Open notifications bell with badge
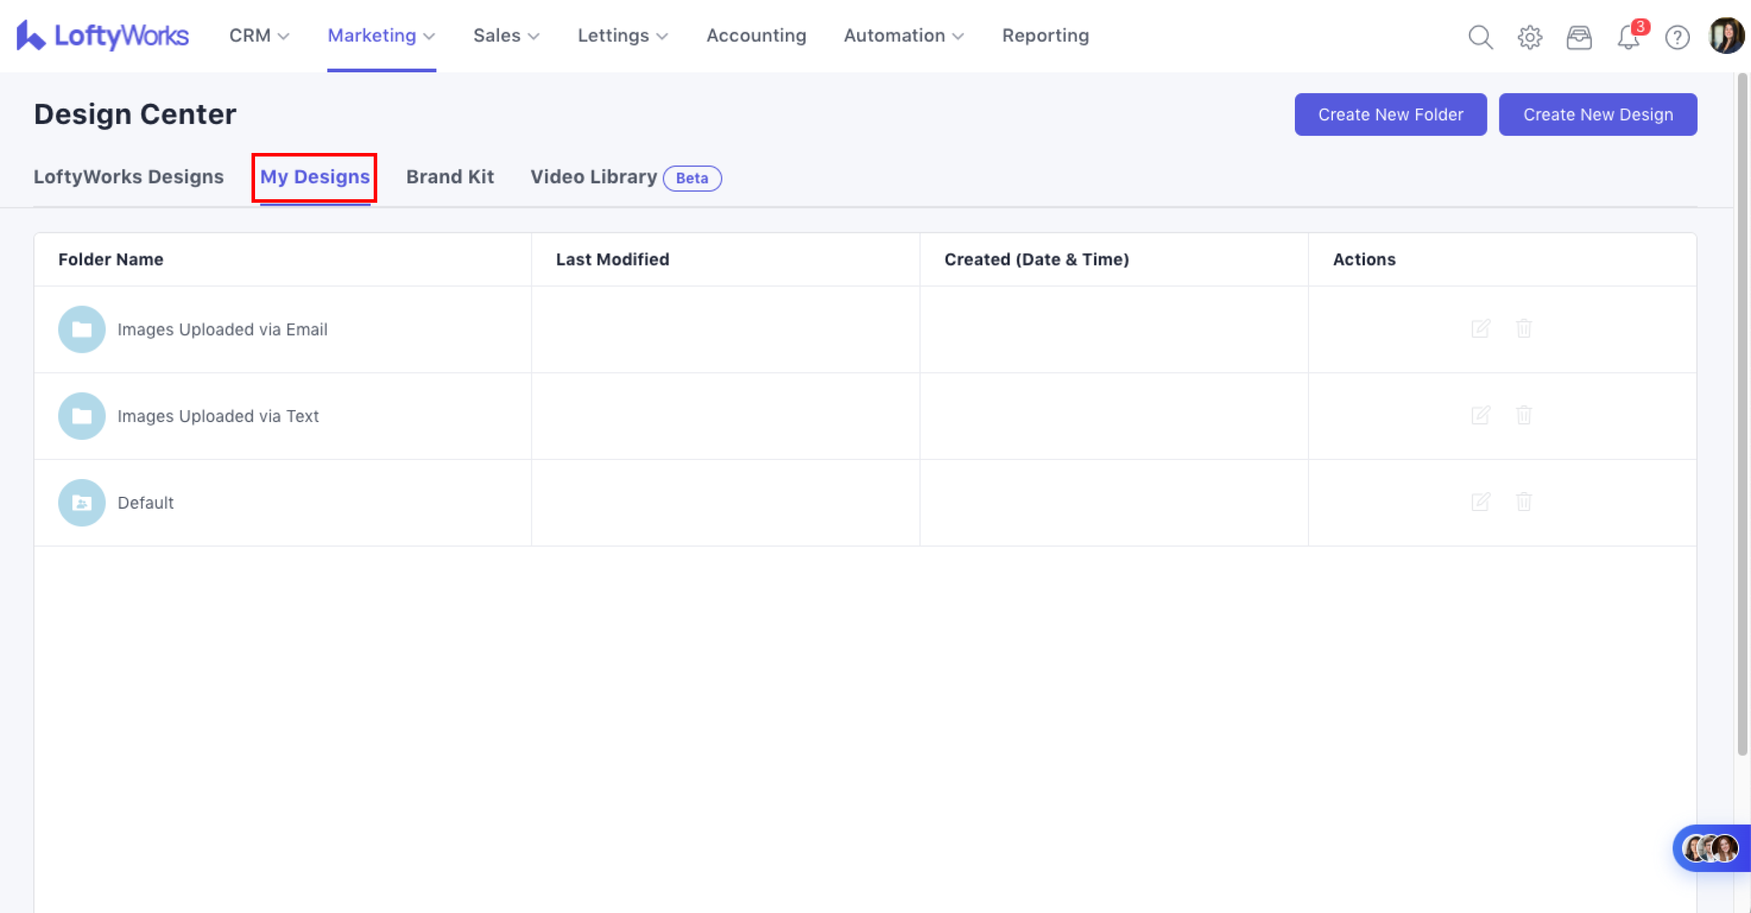1751x913 pixels. tap(1629, 37)
